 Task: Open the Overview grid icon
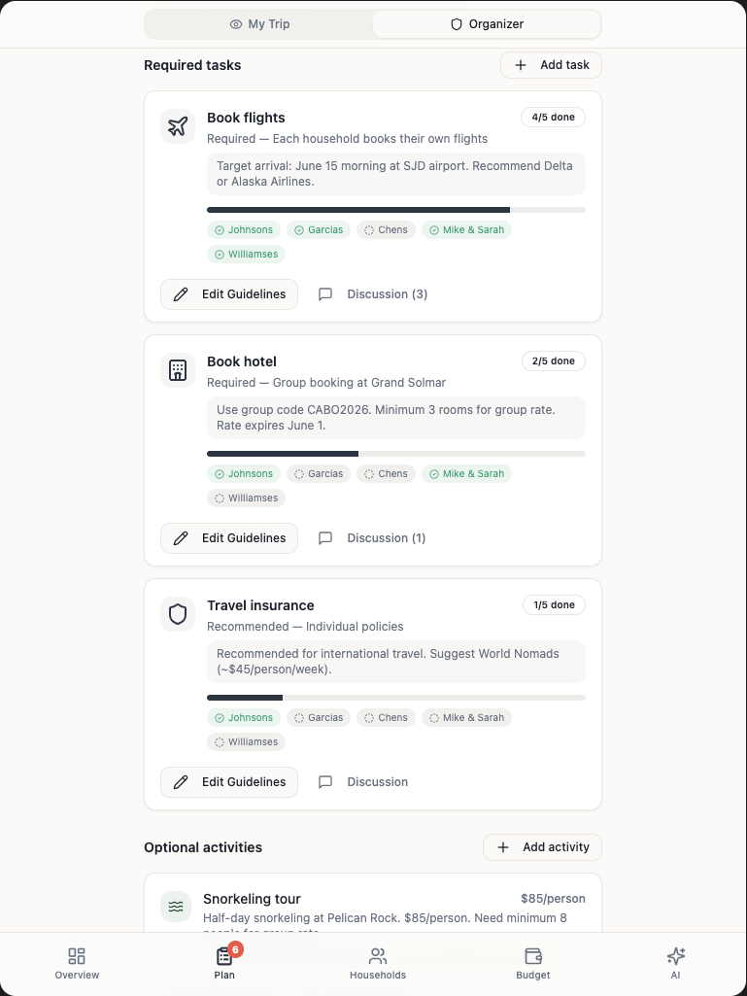(x=77, y=956)
